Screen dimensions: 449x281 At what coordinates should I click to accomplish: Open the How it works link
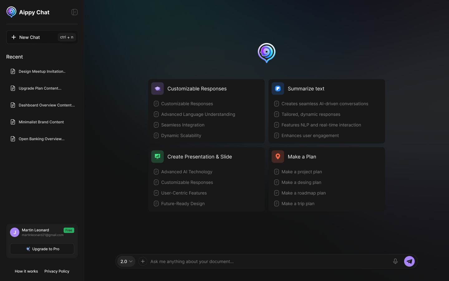pyautogui.click(x=27, y=271)
